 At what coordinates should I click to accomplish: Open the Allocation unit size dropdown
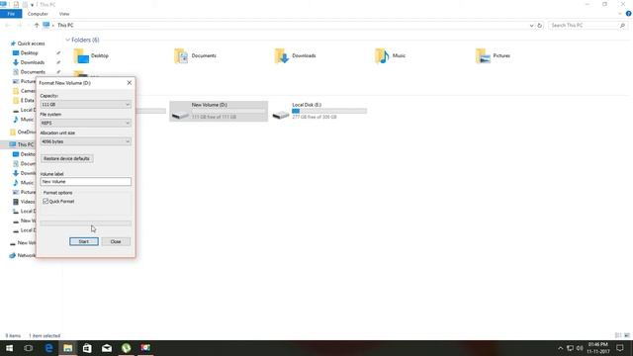click(86, 141)
